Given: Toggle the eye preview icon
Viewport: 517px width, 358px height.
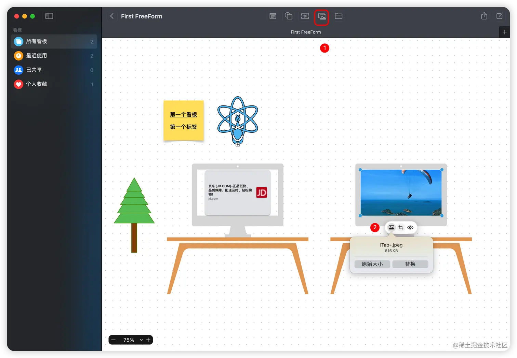Looking at the screenshot, I should [410, 227].
